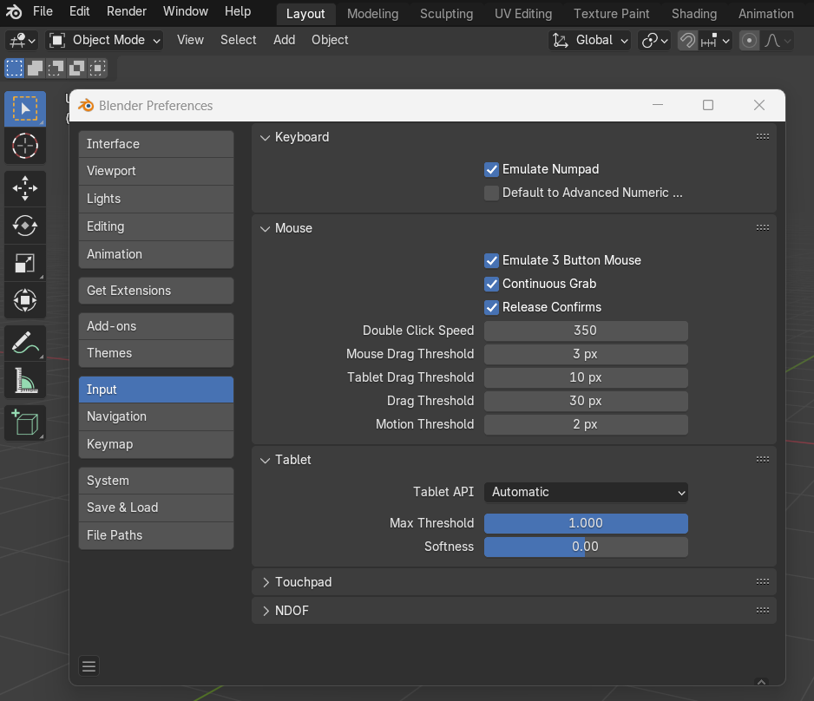Activate the Rotate tool

click(x=25, y=226)
